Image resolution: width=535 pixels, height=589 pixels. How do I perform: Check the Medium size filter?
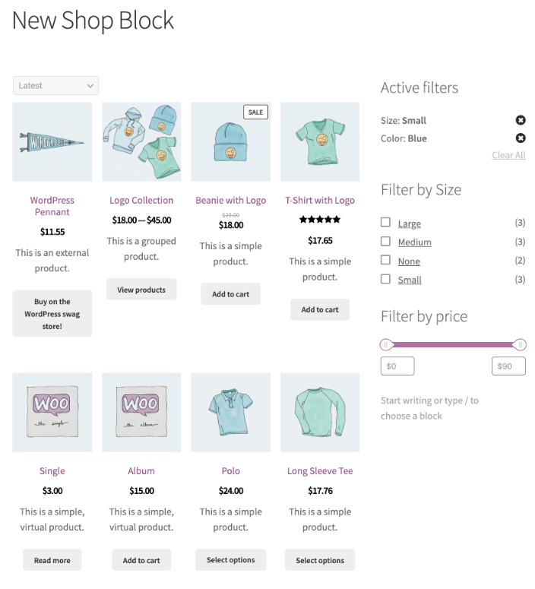pyautogui.click(x=386, y=242)
